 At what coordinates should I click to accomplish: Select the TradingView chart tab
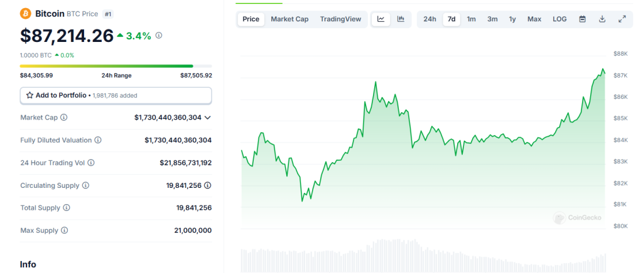[x=341, y=19]
